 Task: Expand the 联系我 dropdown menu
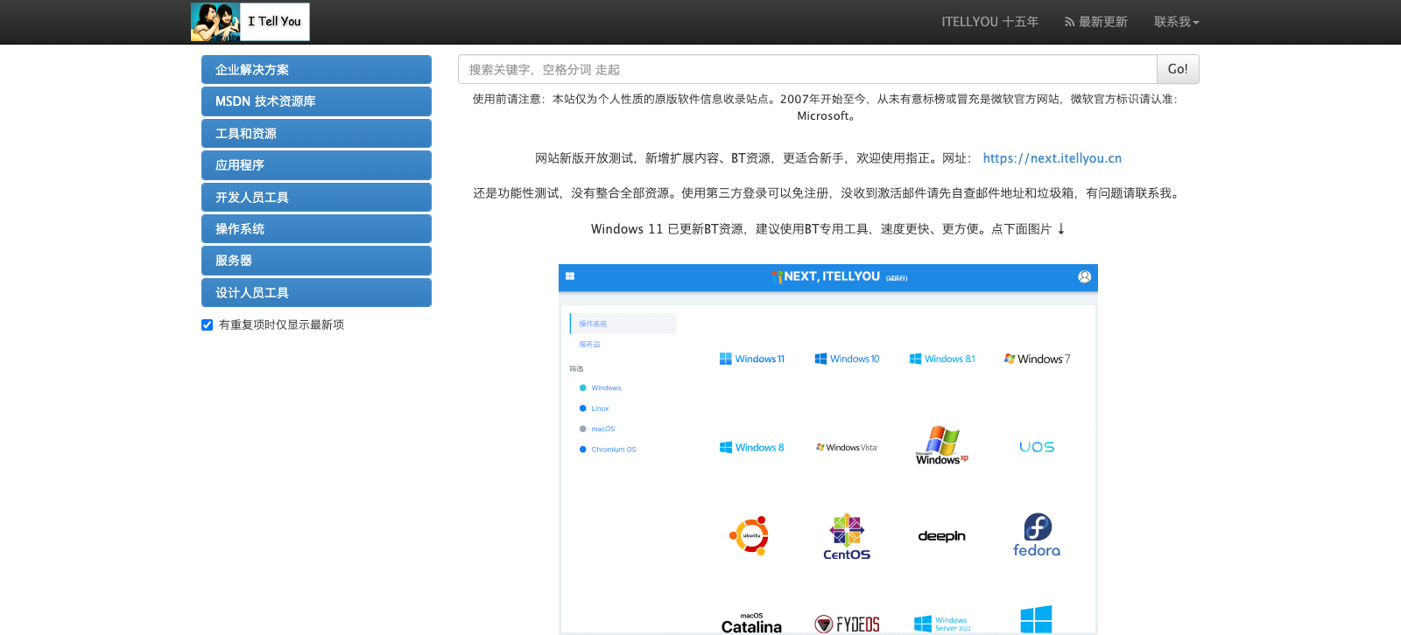pyautogui.click(x=1176, y=22)
